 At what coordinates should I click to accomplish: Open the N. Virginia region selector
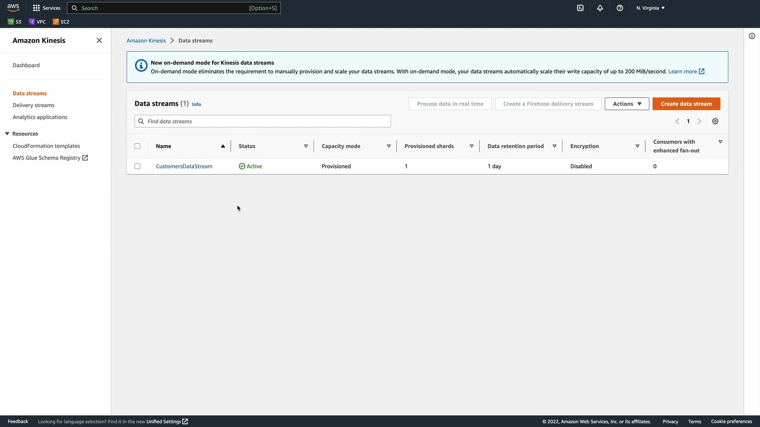point(650,8)
